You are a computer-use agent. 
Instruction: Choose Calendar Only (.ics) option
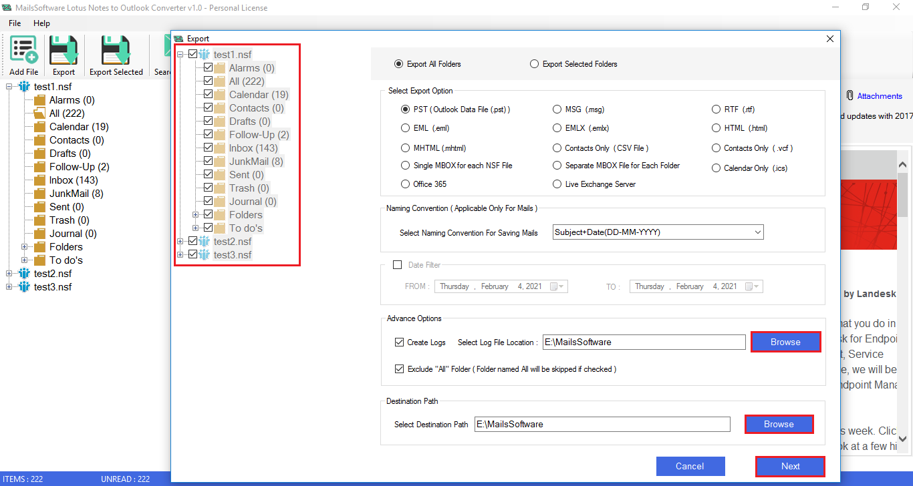716,168
